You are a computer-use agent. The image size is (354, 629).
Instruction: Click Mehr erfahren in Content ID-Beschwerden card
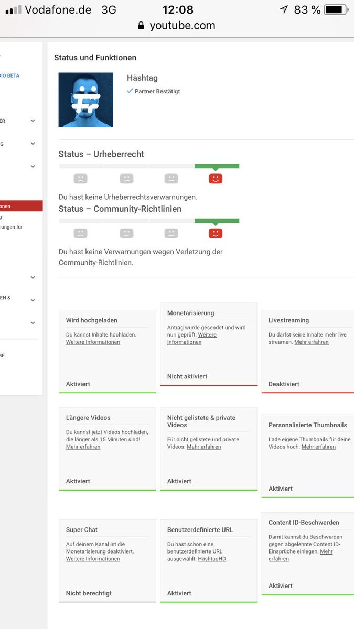pyautogui.click(x=301, y=555)
